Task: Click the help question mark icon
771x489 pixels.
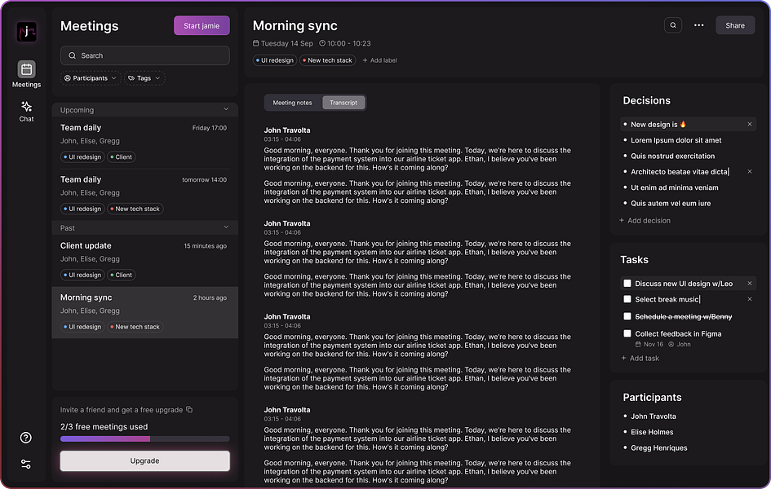Action: tap(26, 438)
